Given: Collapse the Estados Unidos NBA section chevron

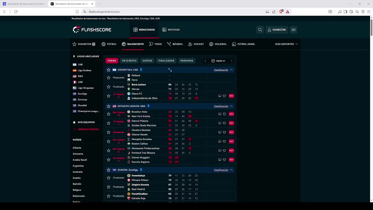Looking at the screenshot, I should pos(231,106).
